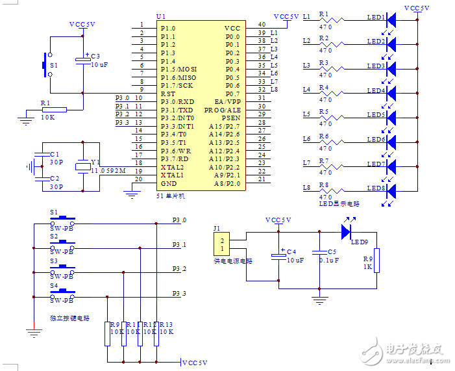455x371 pixels.
Task: Select the LED1 diode symbol
Action: pyautogui.click(x=391, y=18)
